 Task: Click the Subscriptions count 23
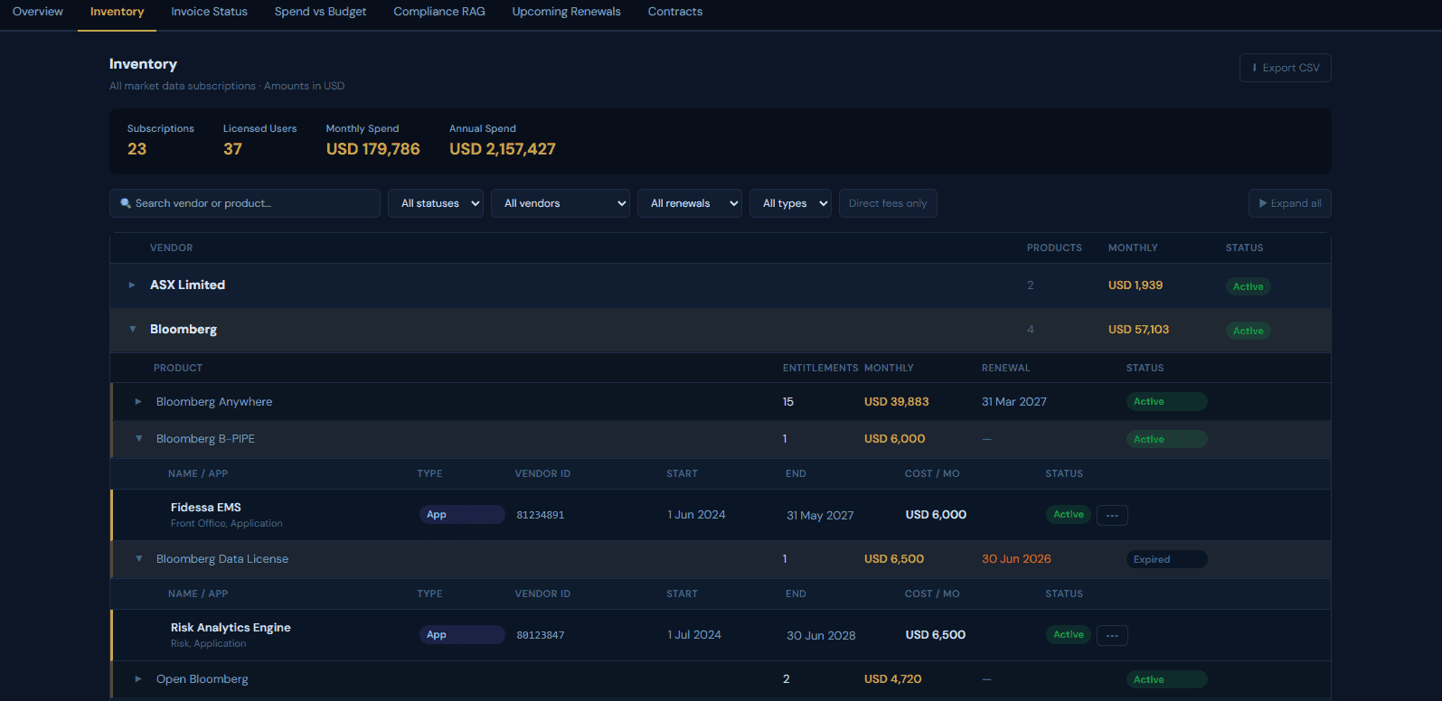(x=137, y=149)
